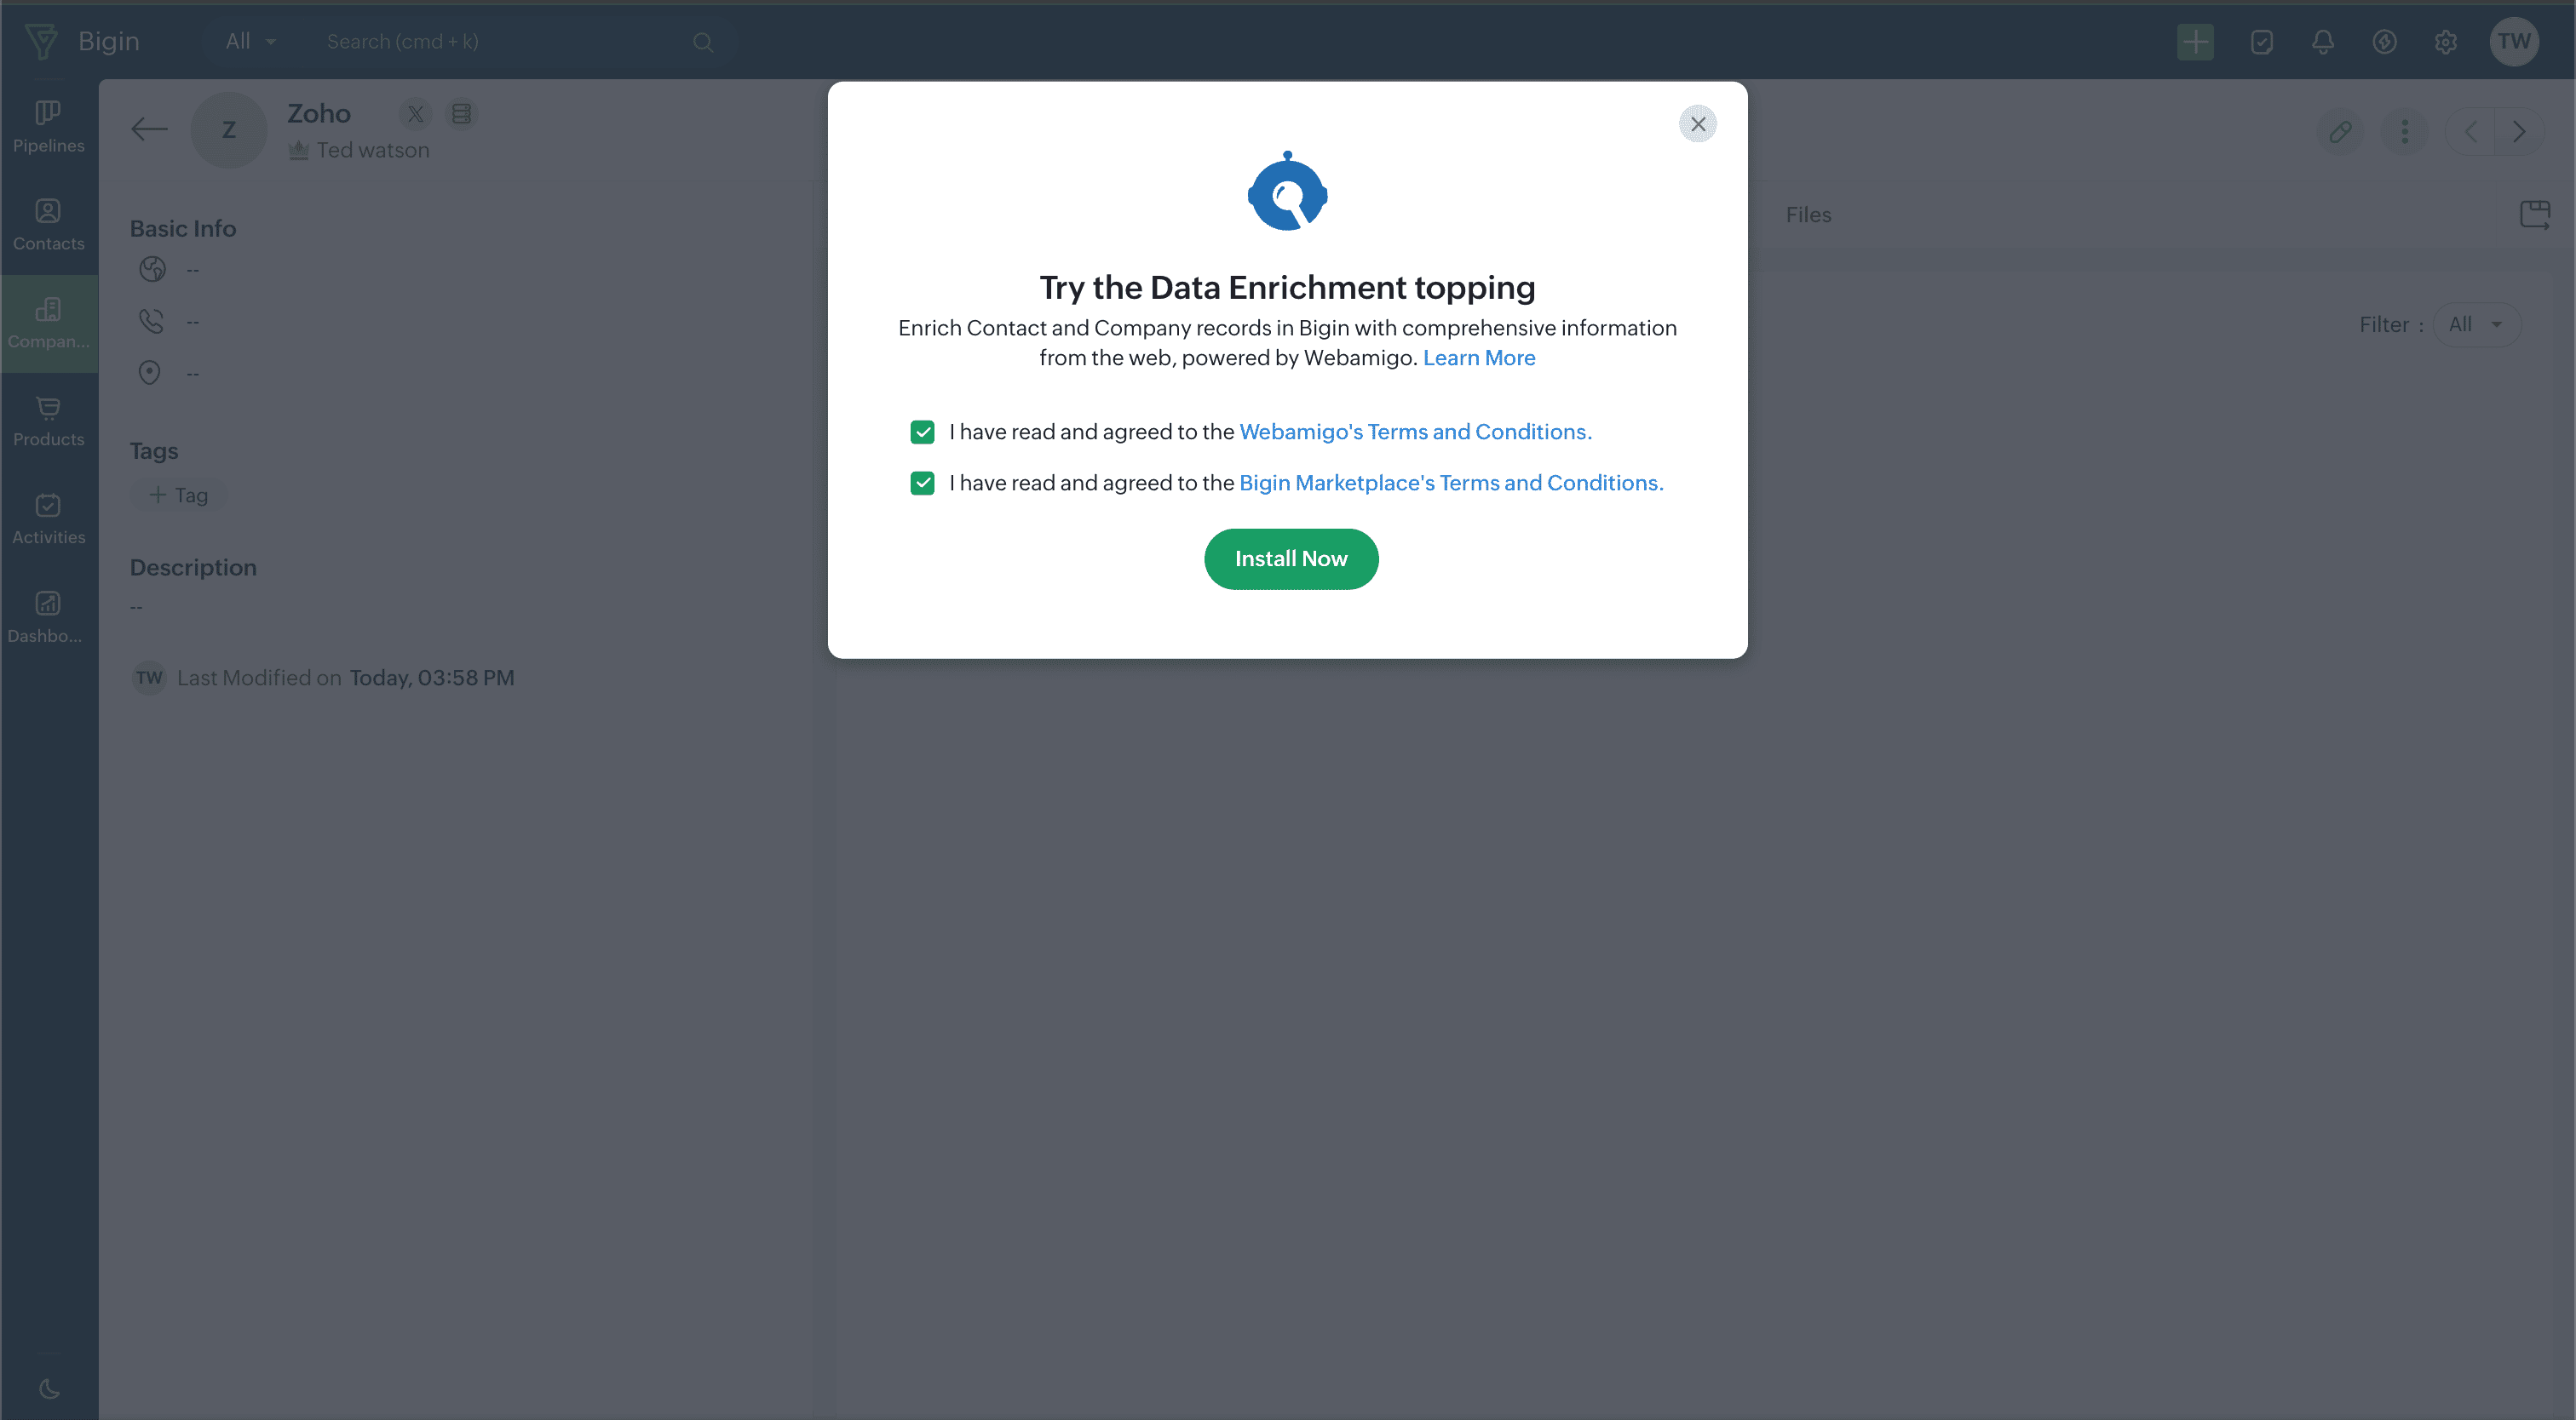
Task: Open the settings gear icon
Action: [2445, 42]
